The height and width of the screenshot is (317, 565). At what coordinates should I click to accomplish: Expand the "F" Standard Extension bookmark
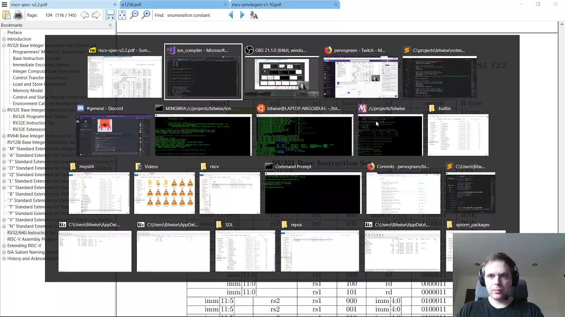4,162
